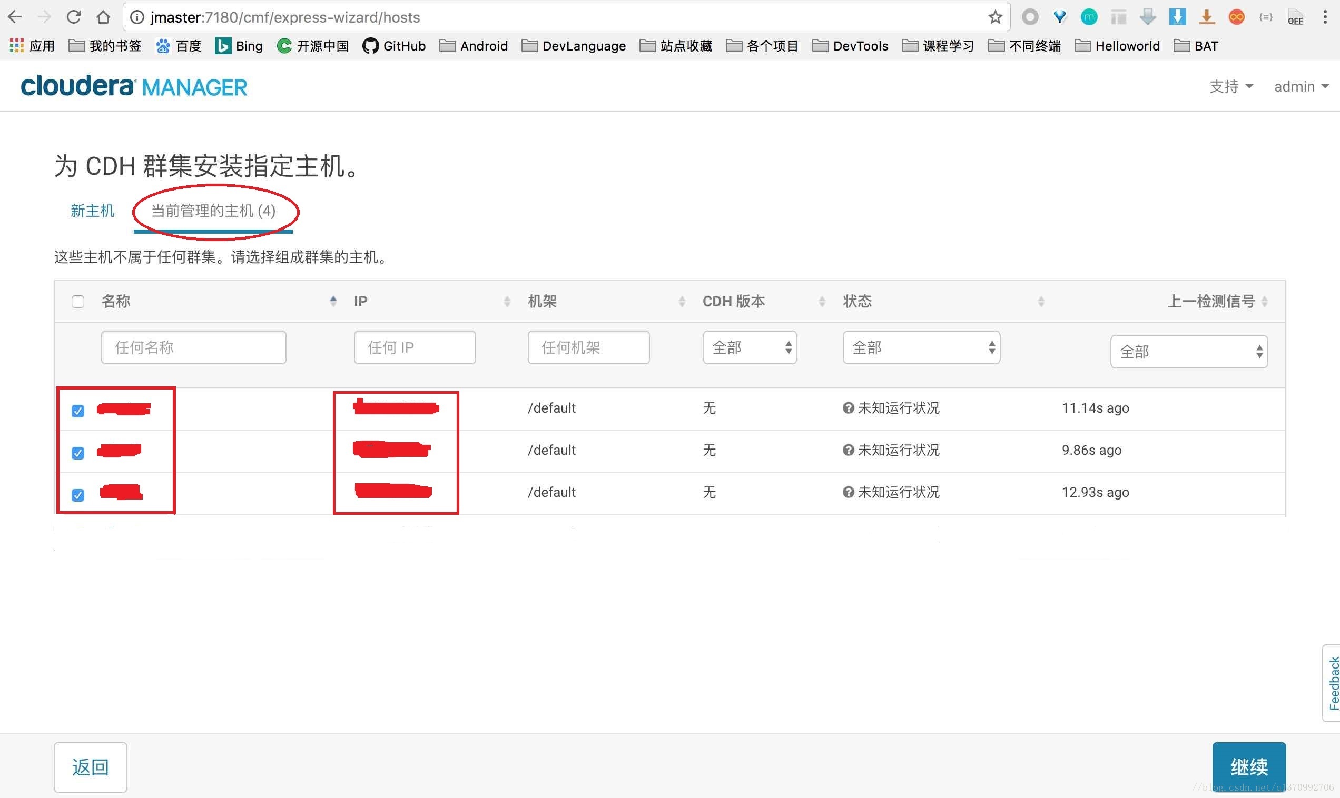Screen dimensions: 1340x798
Task: Open the Bing bookmark
Action: pyautogui.click(x=239, y=46)
